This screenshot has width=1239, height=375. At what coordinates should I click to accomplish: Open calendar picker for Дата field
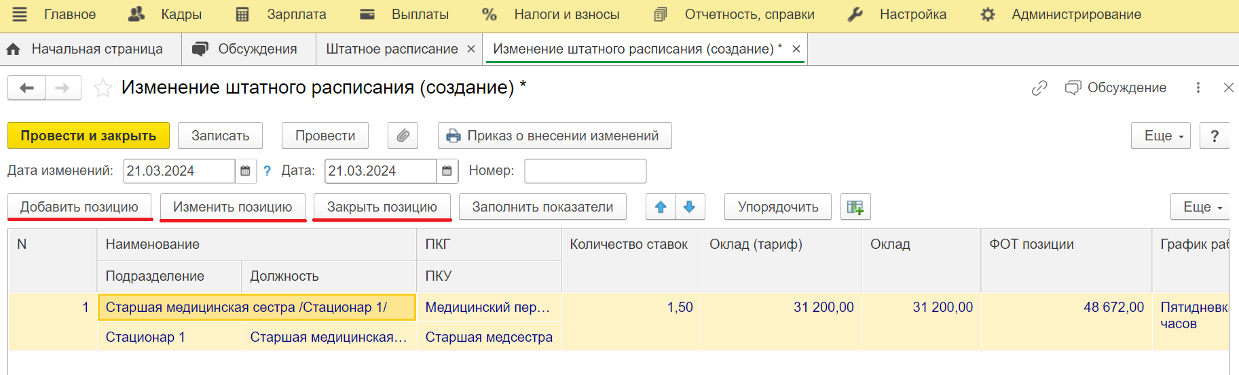[447, 171]
